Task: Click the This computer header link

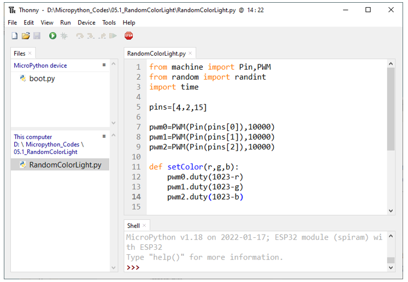Action: (33, 137)
